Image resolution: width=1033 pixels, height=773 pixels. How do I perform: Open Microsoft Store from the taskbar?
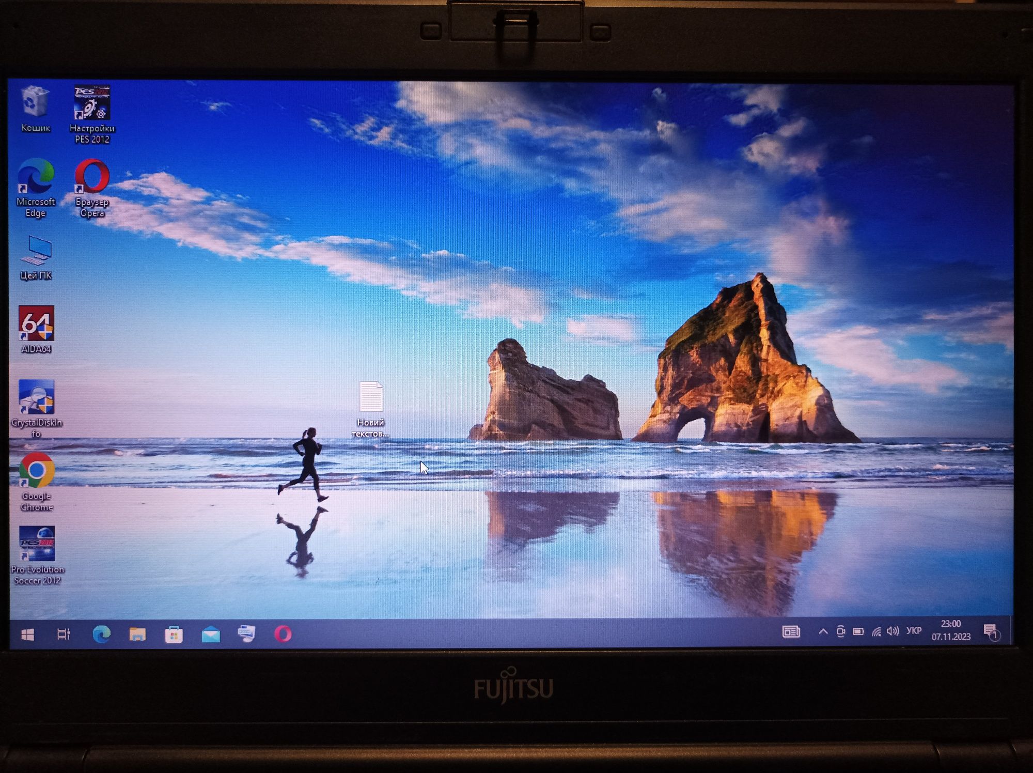coord(174,635)
